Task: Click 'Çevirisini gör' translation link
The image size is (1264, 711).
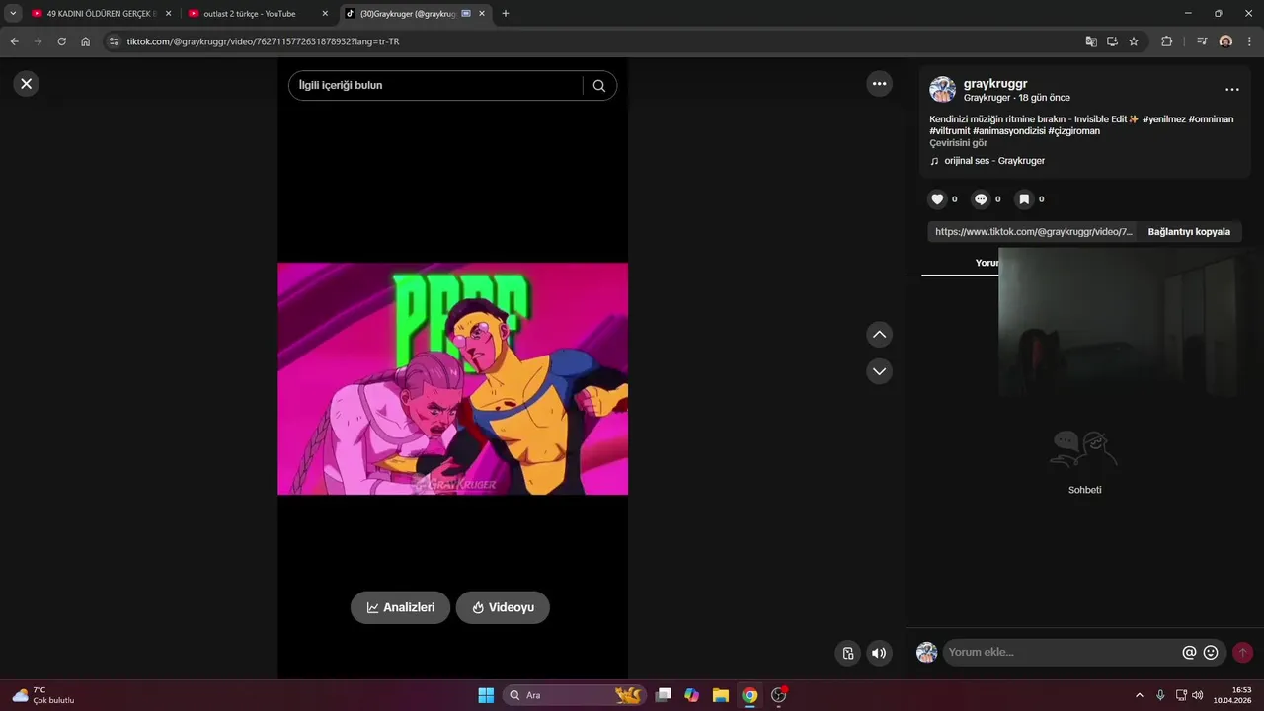Action: coord(958,143)
